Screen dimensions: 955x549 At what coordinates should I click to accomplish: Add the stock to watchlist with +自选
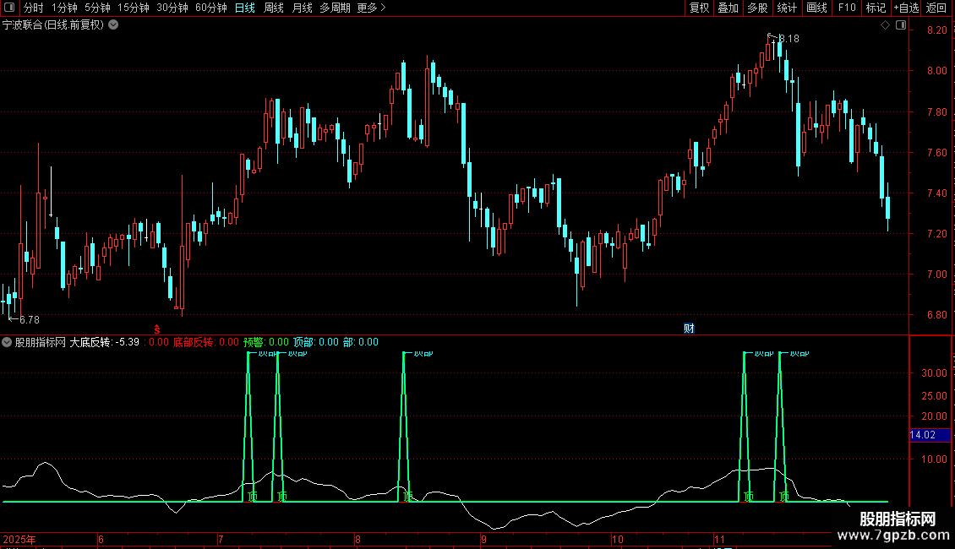pyautogui.click(x=906, y=8)
